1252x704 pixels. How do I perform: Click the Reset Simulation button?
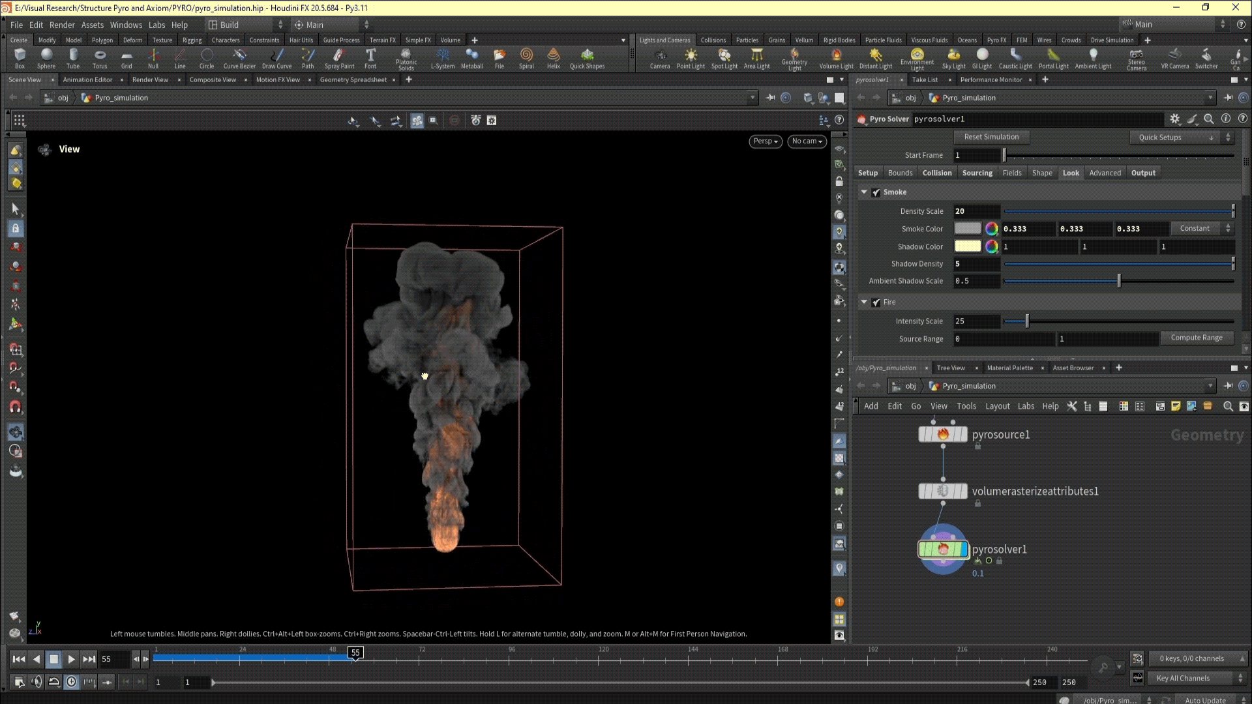(991, 137)
